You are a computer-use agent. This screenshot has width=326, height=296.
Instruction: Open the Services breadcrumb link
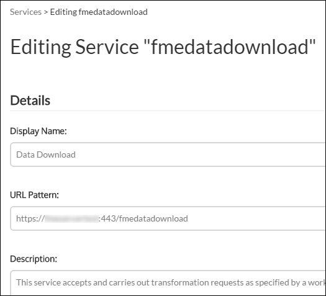[x=26, y=12]
